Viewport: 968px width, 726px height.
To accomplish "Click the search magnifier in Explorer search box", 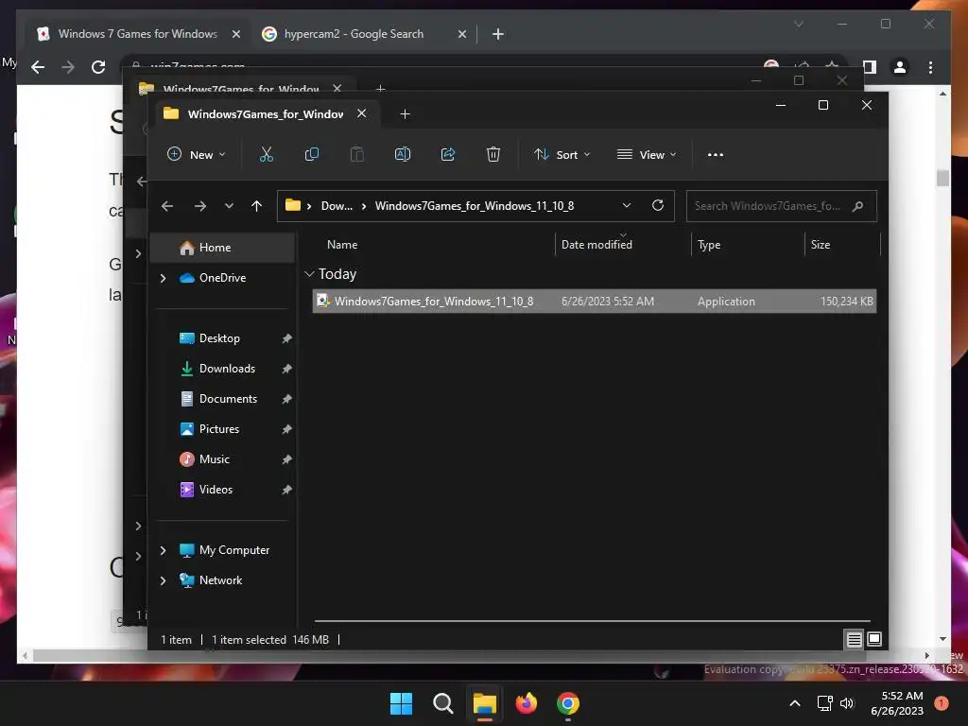I will pos(857,206).
